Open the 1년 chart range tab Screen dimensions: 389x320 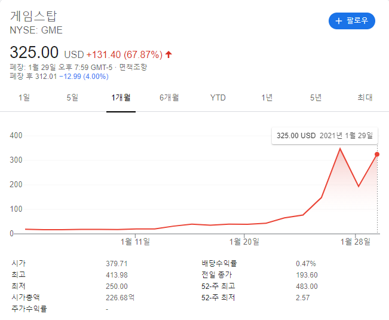[x=267, y=97]
